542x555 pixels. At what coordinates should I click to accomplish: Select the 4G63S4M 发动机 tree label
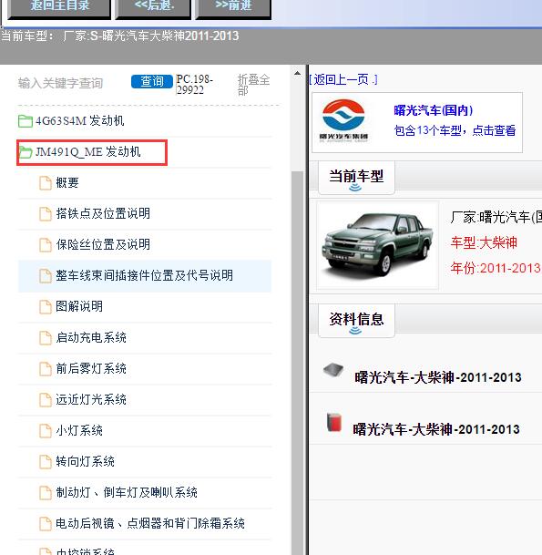click(x=80, y=121)
